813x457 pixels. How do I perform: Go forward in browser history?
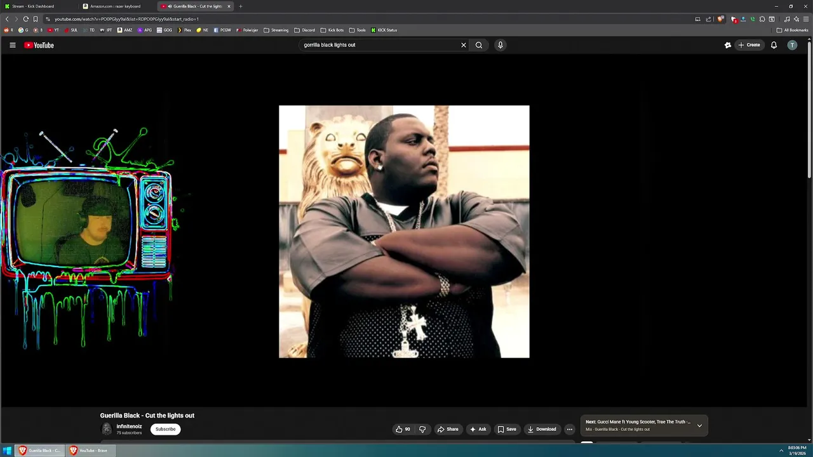(x=17, y=19)
